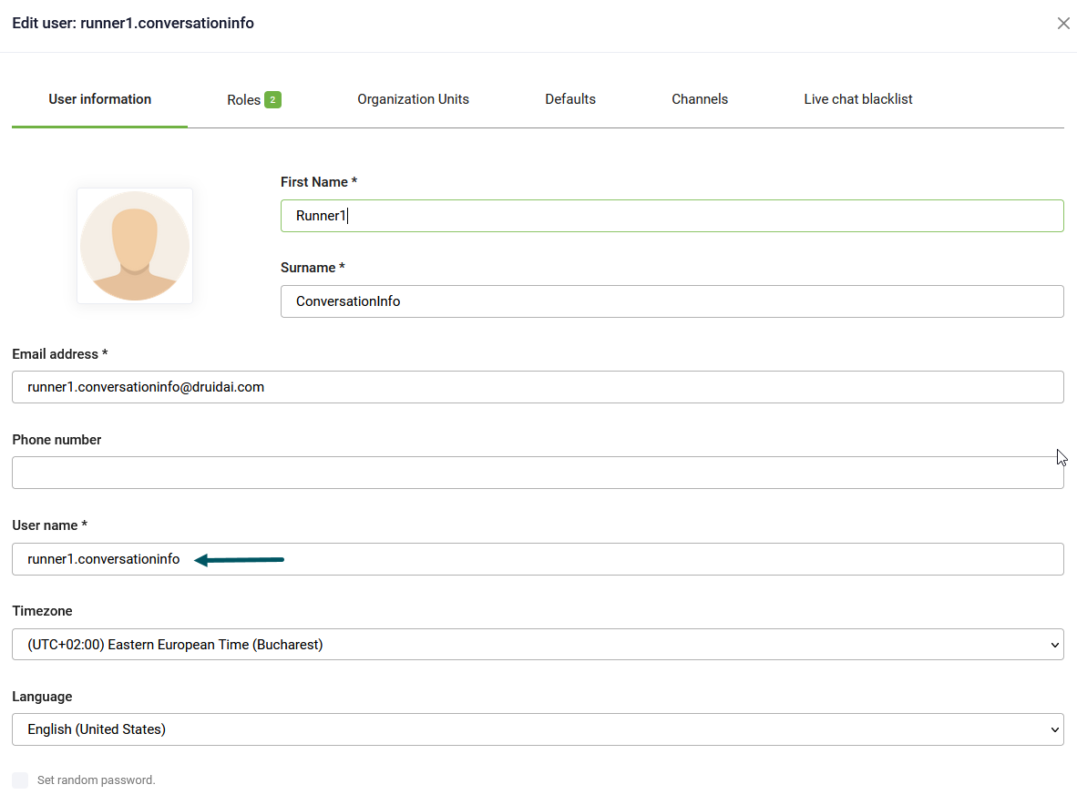Select the Email address input field
Screen dimensions: 1077x805
(x=538, y=387)
